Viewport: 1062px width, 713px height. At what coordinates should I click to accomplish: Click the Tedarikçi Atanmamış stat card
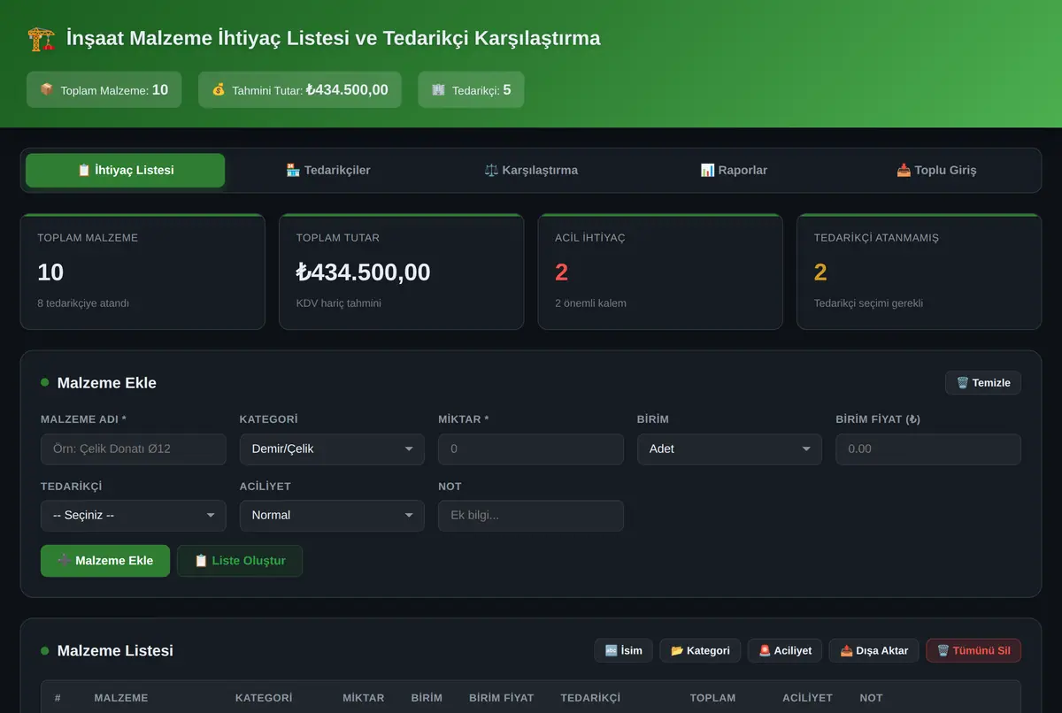920,272
